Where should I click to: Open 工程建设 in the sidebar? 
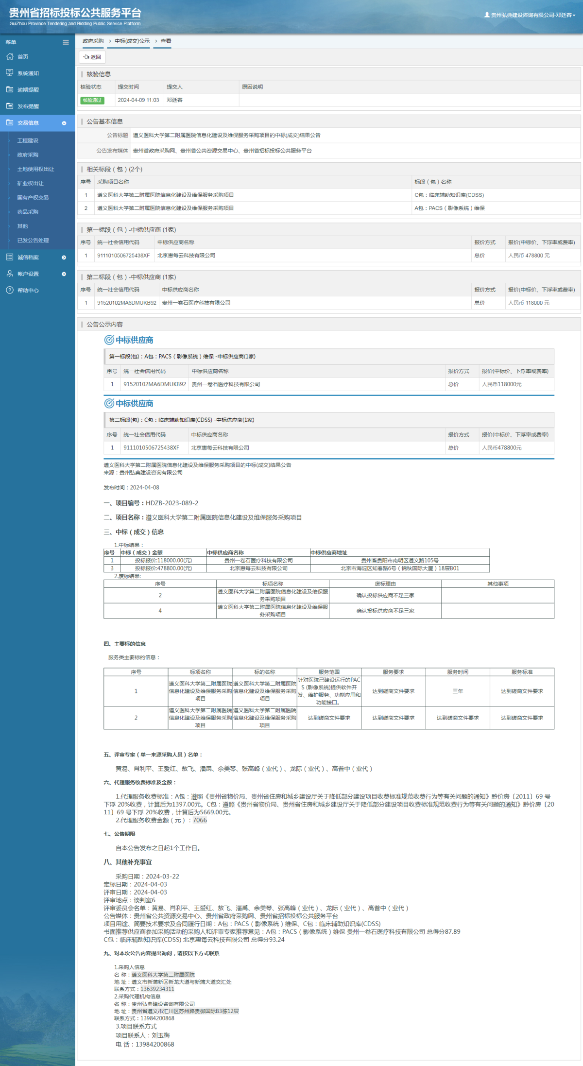click(28, 140)
